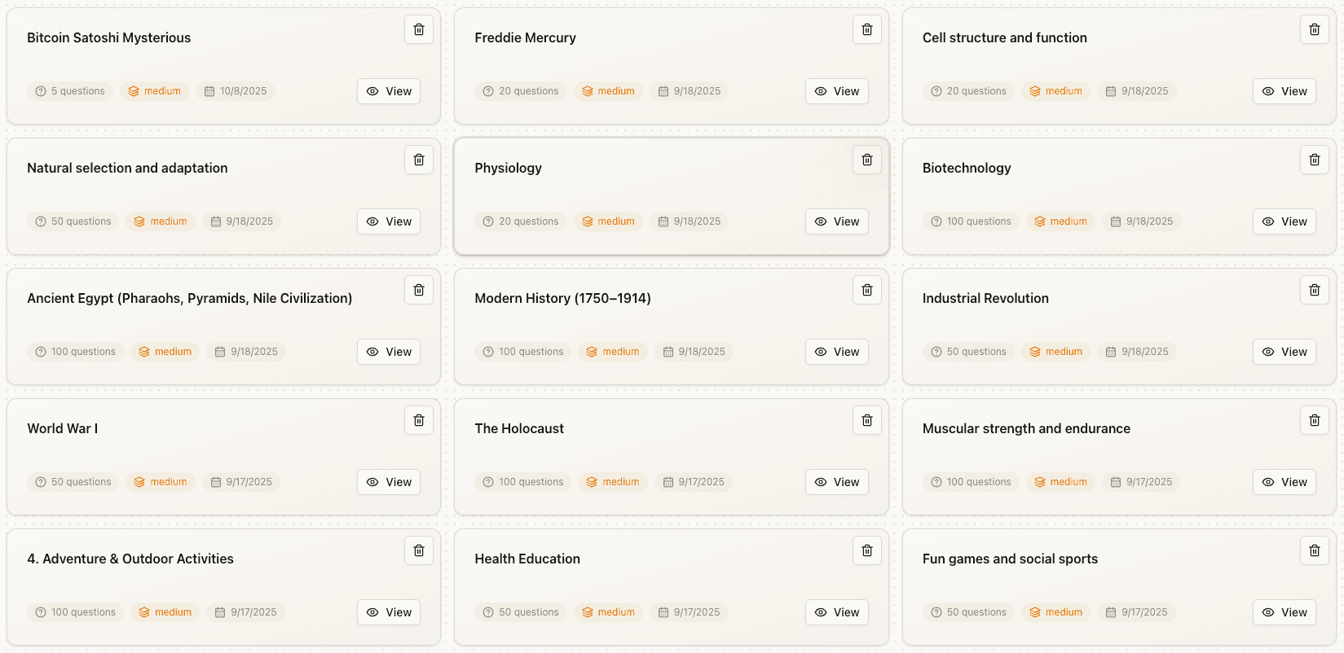View the Ancient Egypt quiz
The height and width of the screenshot is (653, 1344).
click(x=389, y=352)
